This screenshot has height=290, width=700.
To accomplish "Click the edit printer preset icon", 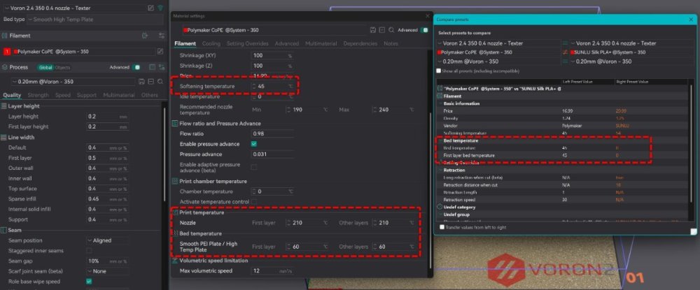I will click(151, 8).
